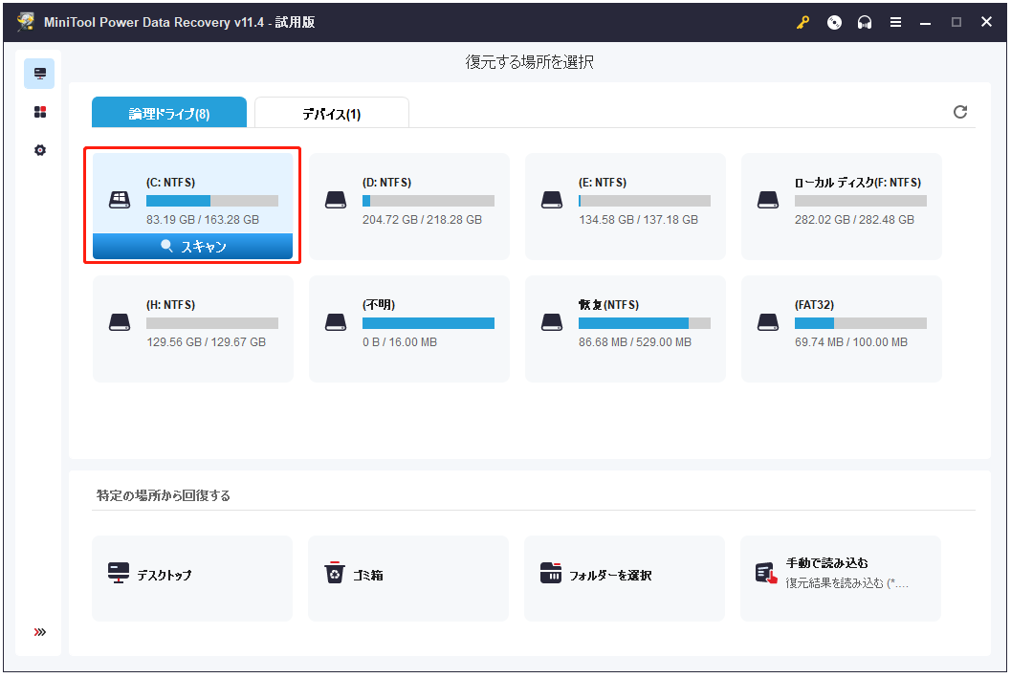Image resolution: width=1011 pixels, height=678 pixels.
Task: Open the bootable media disc icon
Action: click(834, 23)
